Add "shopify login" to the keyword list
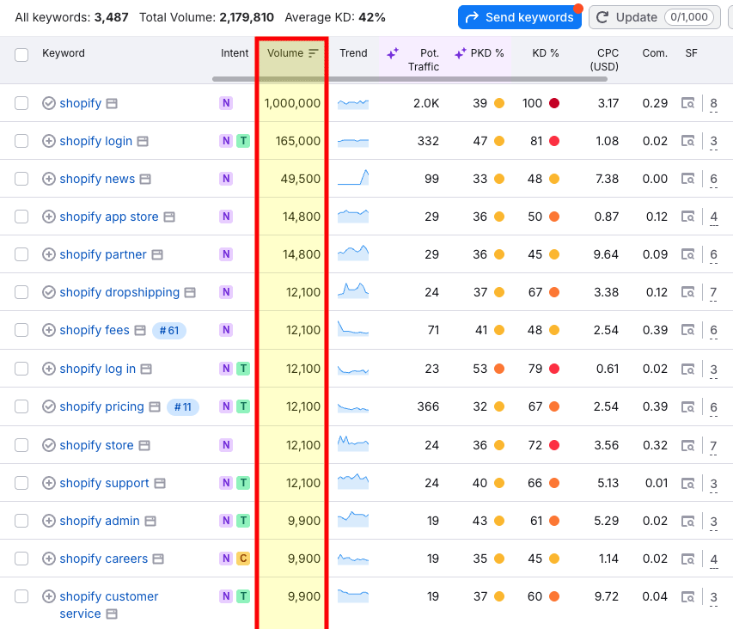 [49, 141]
